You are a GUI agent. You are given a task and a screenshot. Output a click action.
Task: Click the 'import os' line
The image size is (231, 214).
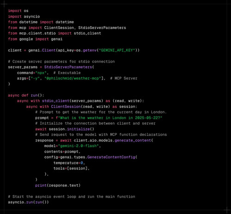tap(18, 11)
